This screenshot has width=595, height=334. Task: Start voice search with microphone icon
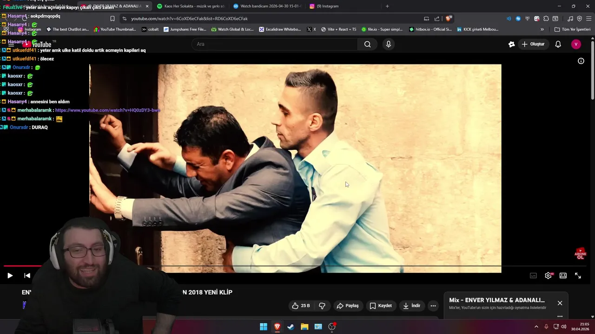[x=389, y=44]
